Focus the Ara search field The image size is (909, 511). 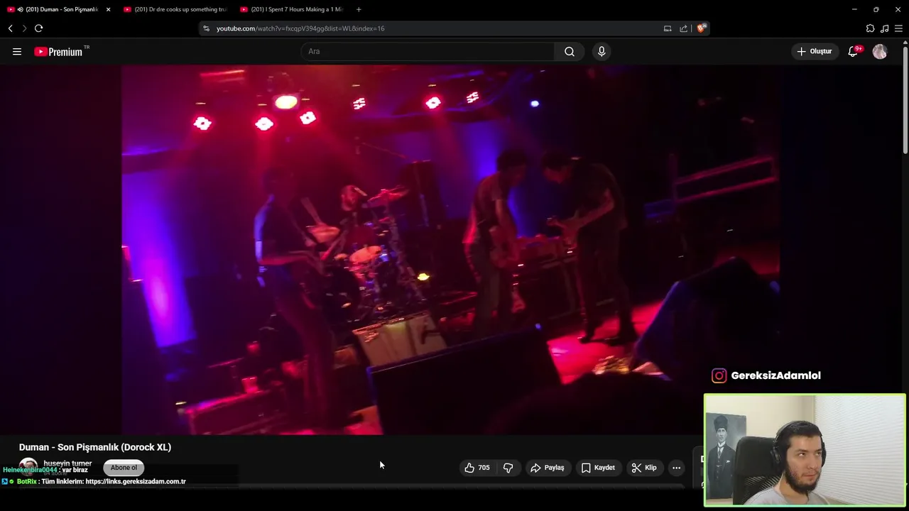428,51
